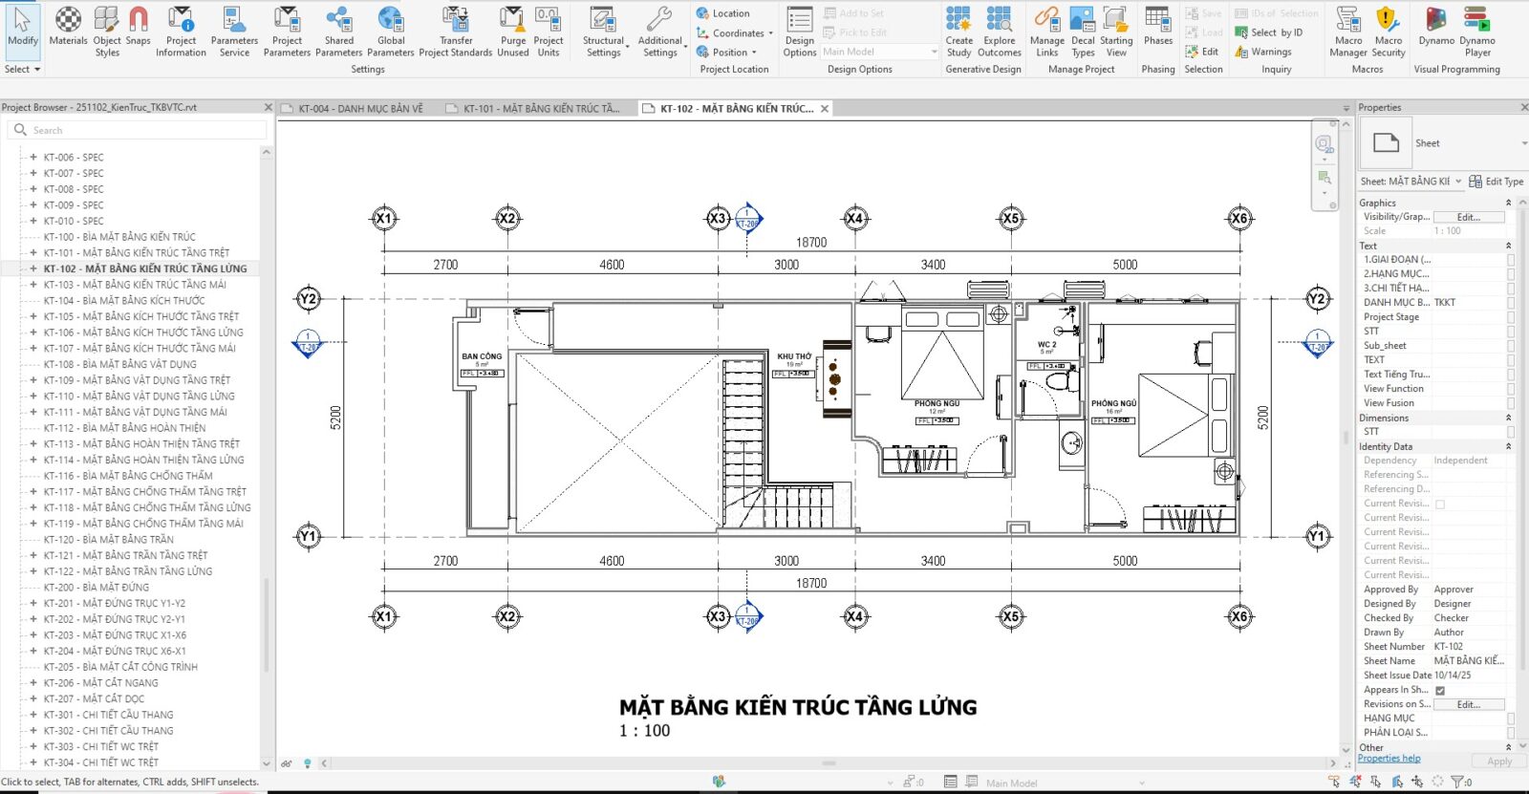Open Explore Outcomes
This screenshot has height=794, width=1529.
pos(999,32)
